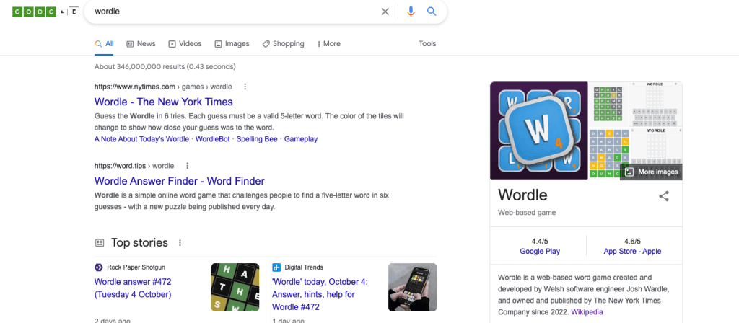Start voice search with microphone icon
739x323 pixels.
pyautogui.click(x=411, y=12)
